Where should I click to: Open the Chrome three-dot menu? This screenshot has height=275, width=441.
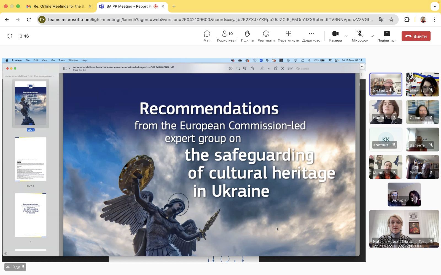coord(434,20)
